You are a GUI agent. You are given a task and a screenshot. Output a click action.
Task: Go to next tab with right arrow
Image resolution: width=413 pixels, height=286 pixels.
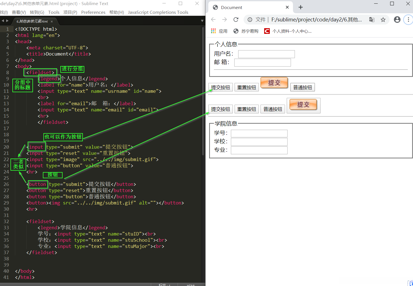pos(7,21)
